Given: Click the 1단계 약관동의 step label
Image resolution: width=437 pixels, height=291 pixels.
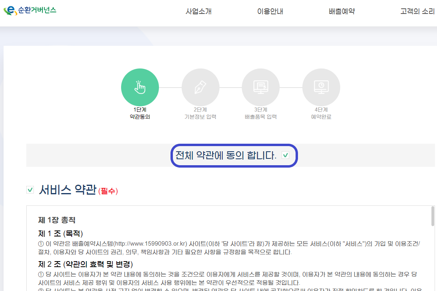Looking at the screenshot, I should click(140, 113).
